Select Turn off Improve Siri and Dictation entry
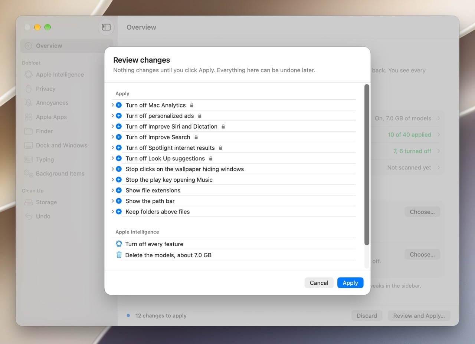The width and height of the screenshot is (475, 344). 233,126
